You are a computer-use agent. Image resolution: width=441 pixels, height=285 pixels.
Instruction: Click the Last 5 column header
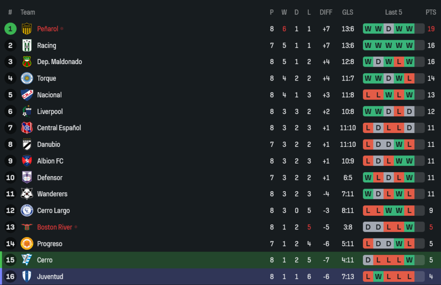394,12
